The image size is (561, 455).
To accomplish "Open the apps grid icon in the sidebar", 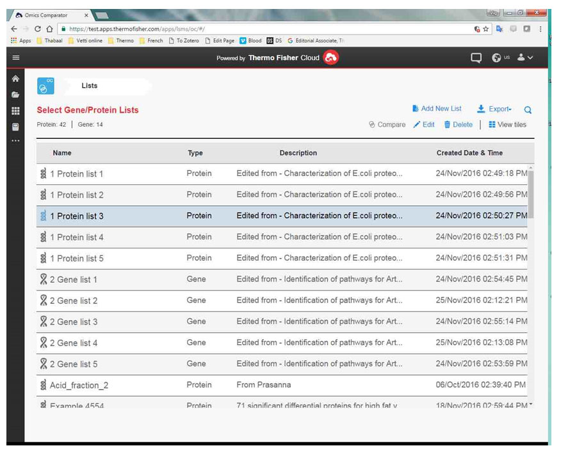I will pyautogui.click(x=15, y=111).
